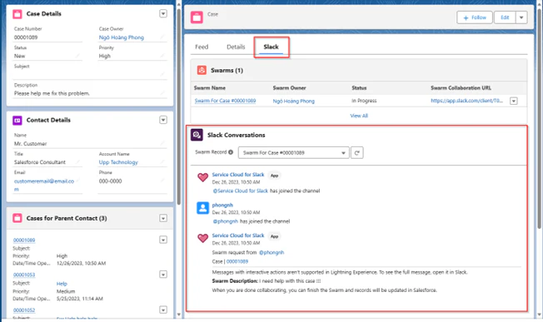Click the Swarm Name column header
Viewport: 543px width, 322px height.
click(210, 88)
